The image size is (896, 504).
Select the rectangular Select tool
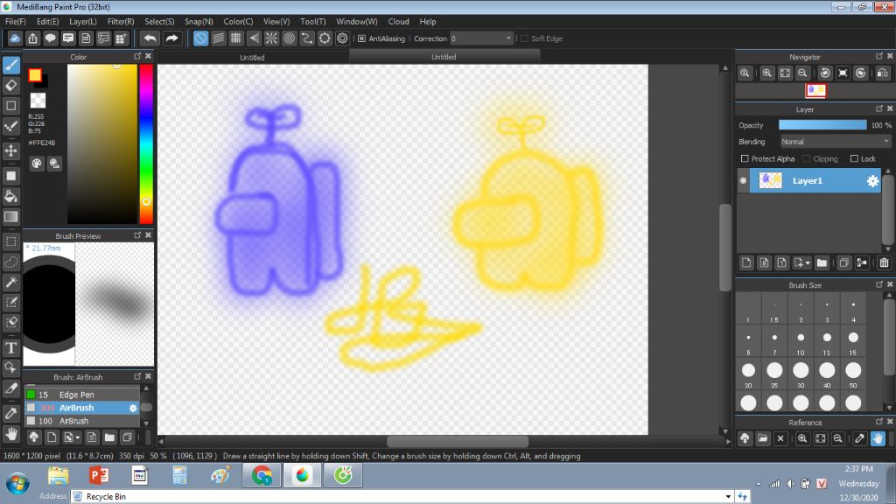click(x=10, y=241)
